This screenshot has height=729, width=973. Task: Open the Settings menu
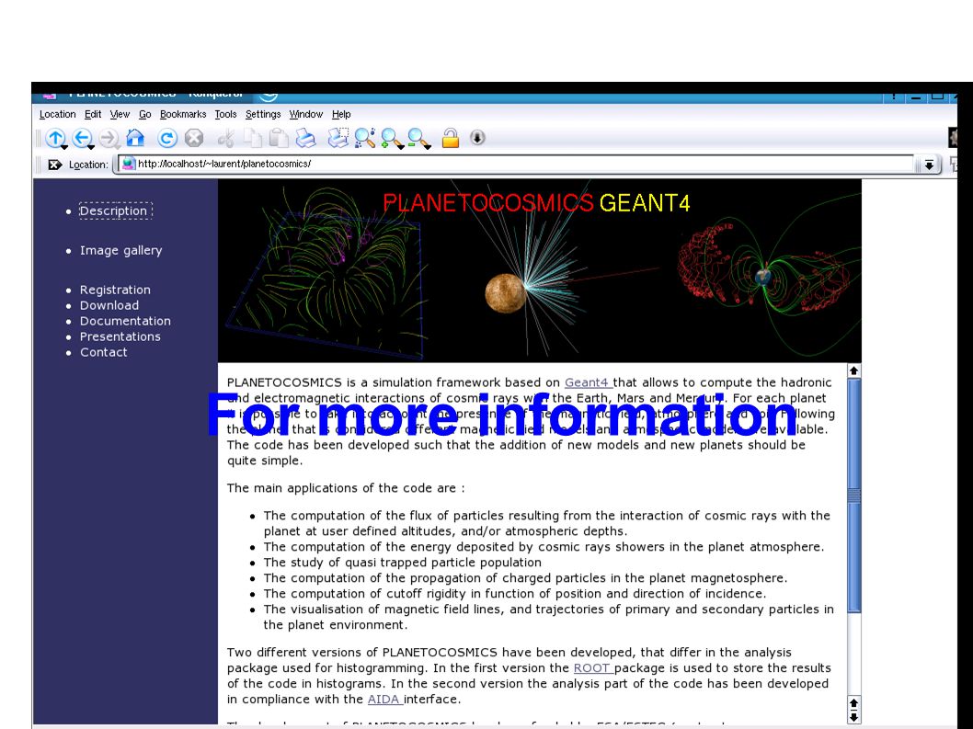263,114
